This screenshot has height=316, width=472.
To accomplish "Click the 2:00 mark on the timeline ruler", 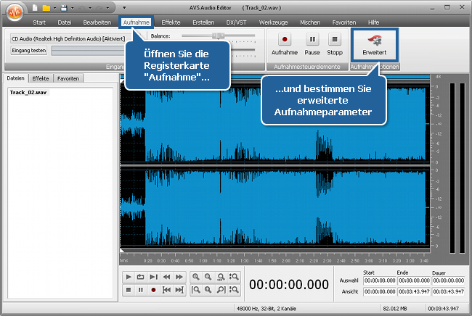I will pos(286,260).
